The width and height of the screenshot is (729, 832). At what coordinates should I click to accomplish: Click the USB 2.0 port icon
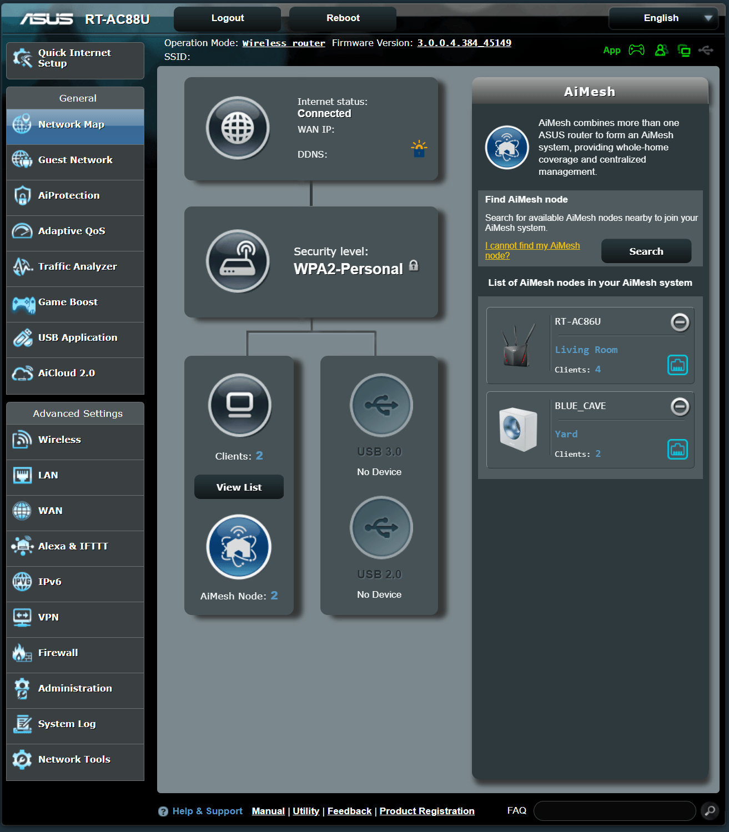[x=381, y=527]
